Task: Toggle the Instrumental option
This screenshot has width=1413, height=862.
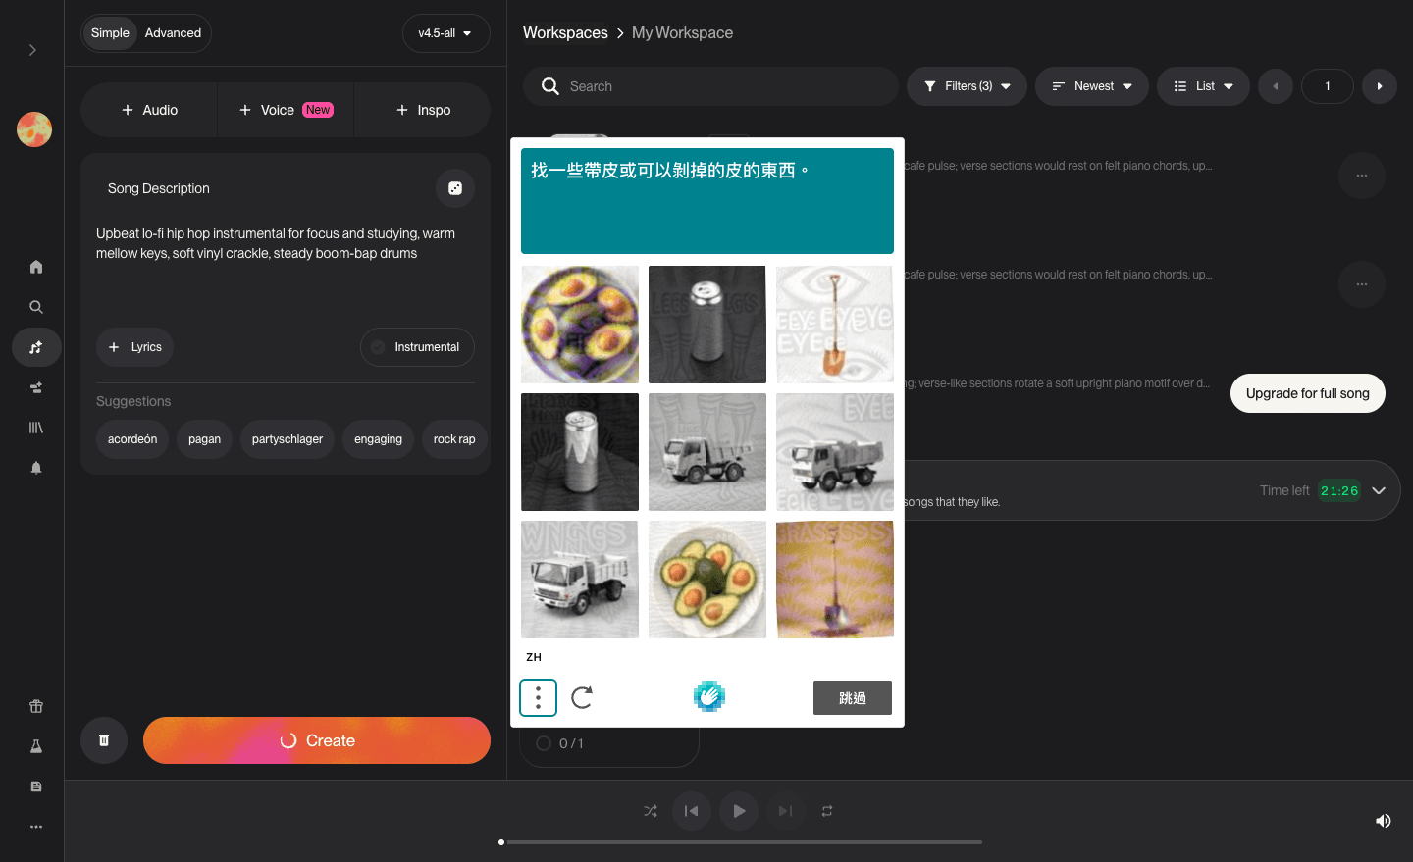Action: [417, 347]
